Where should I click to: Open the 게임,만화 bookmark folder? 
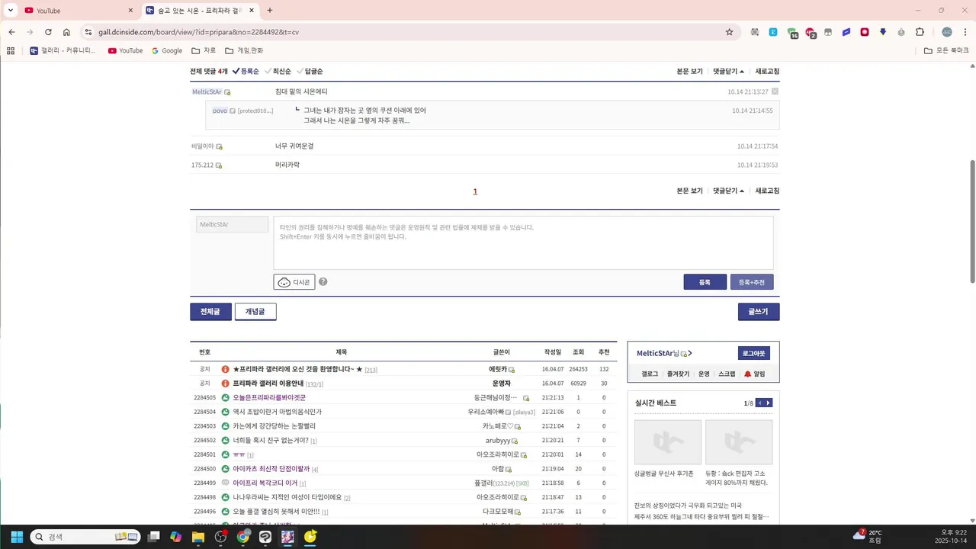tap(244, 50)
